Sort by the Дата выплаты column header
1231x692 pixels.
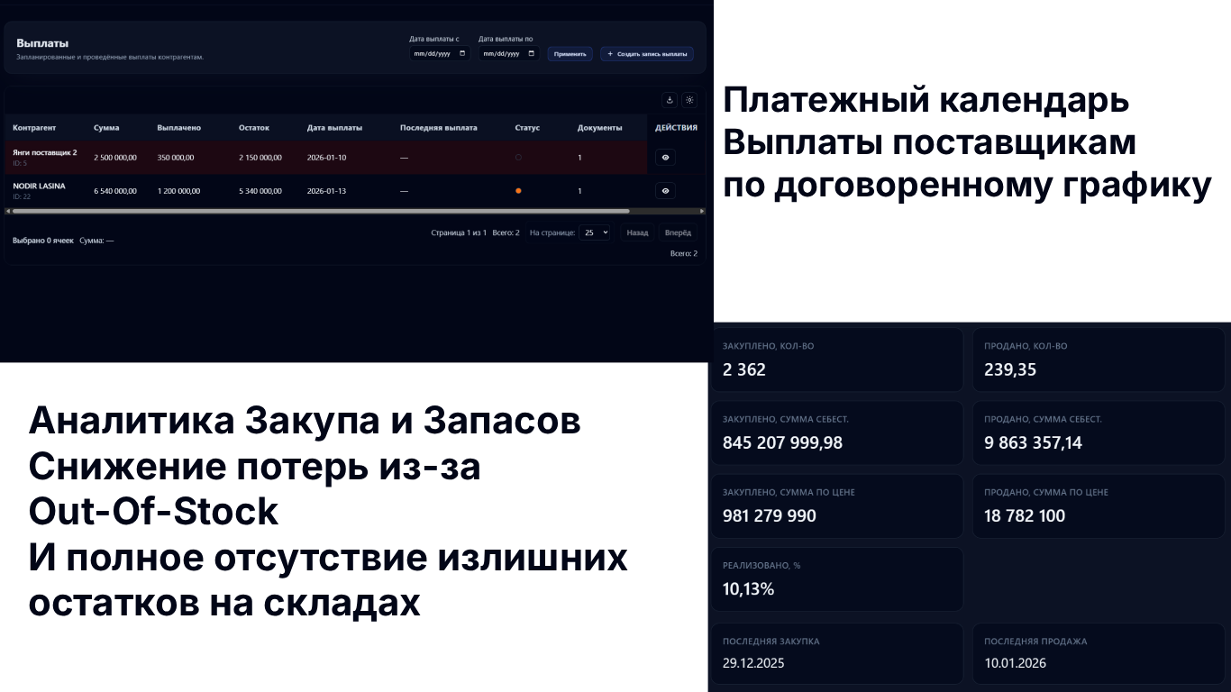coord(334,128)
